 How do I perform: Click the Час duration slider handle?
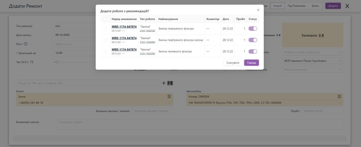pyautogui.click(x=58, y=62)
